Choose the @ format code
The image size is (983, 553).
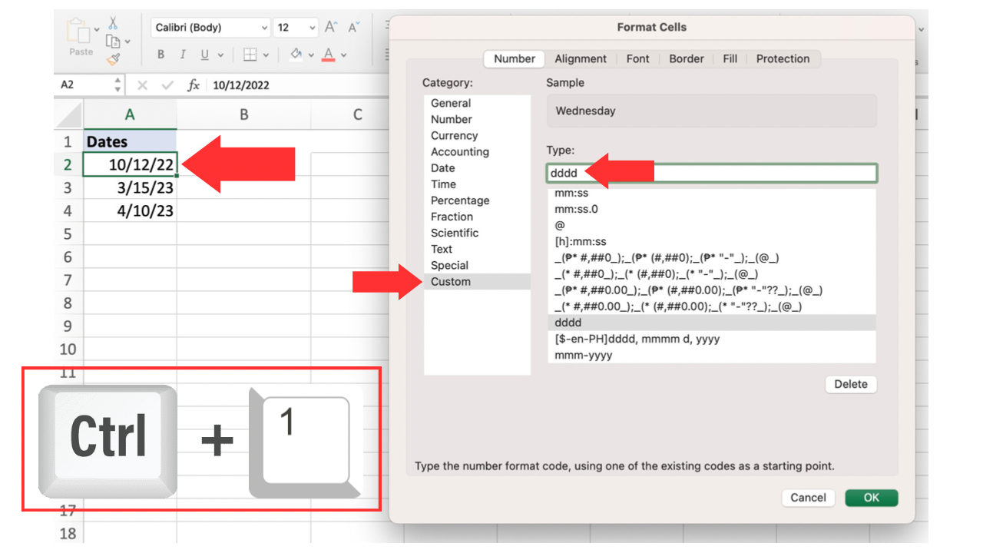click(711, 225)
